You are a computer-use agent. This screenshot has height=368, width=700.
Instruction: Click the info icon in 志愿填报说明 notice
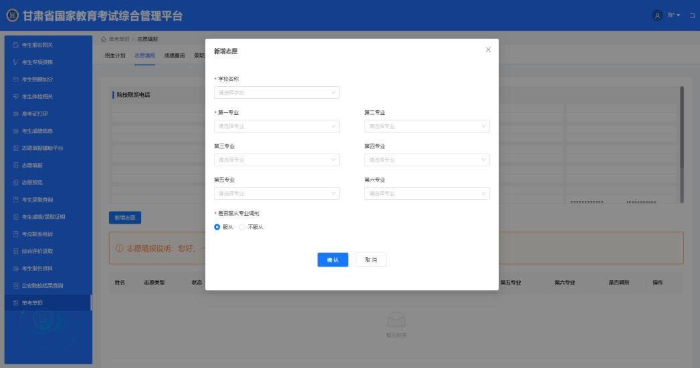pyautogui.click(x=119, y=248)
